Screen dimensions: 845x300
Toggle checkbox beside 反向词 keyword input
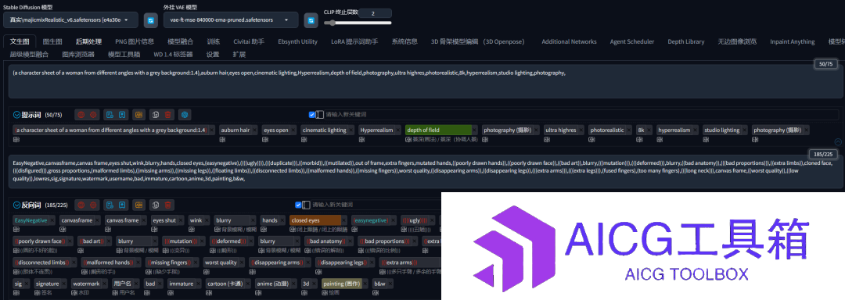[x=298, y=205]
